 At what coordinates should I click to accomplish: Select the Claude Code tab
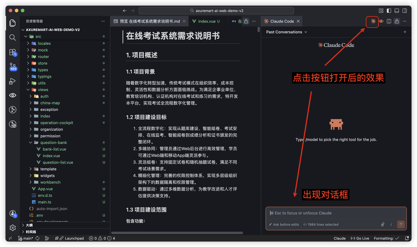coord(282,21)
